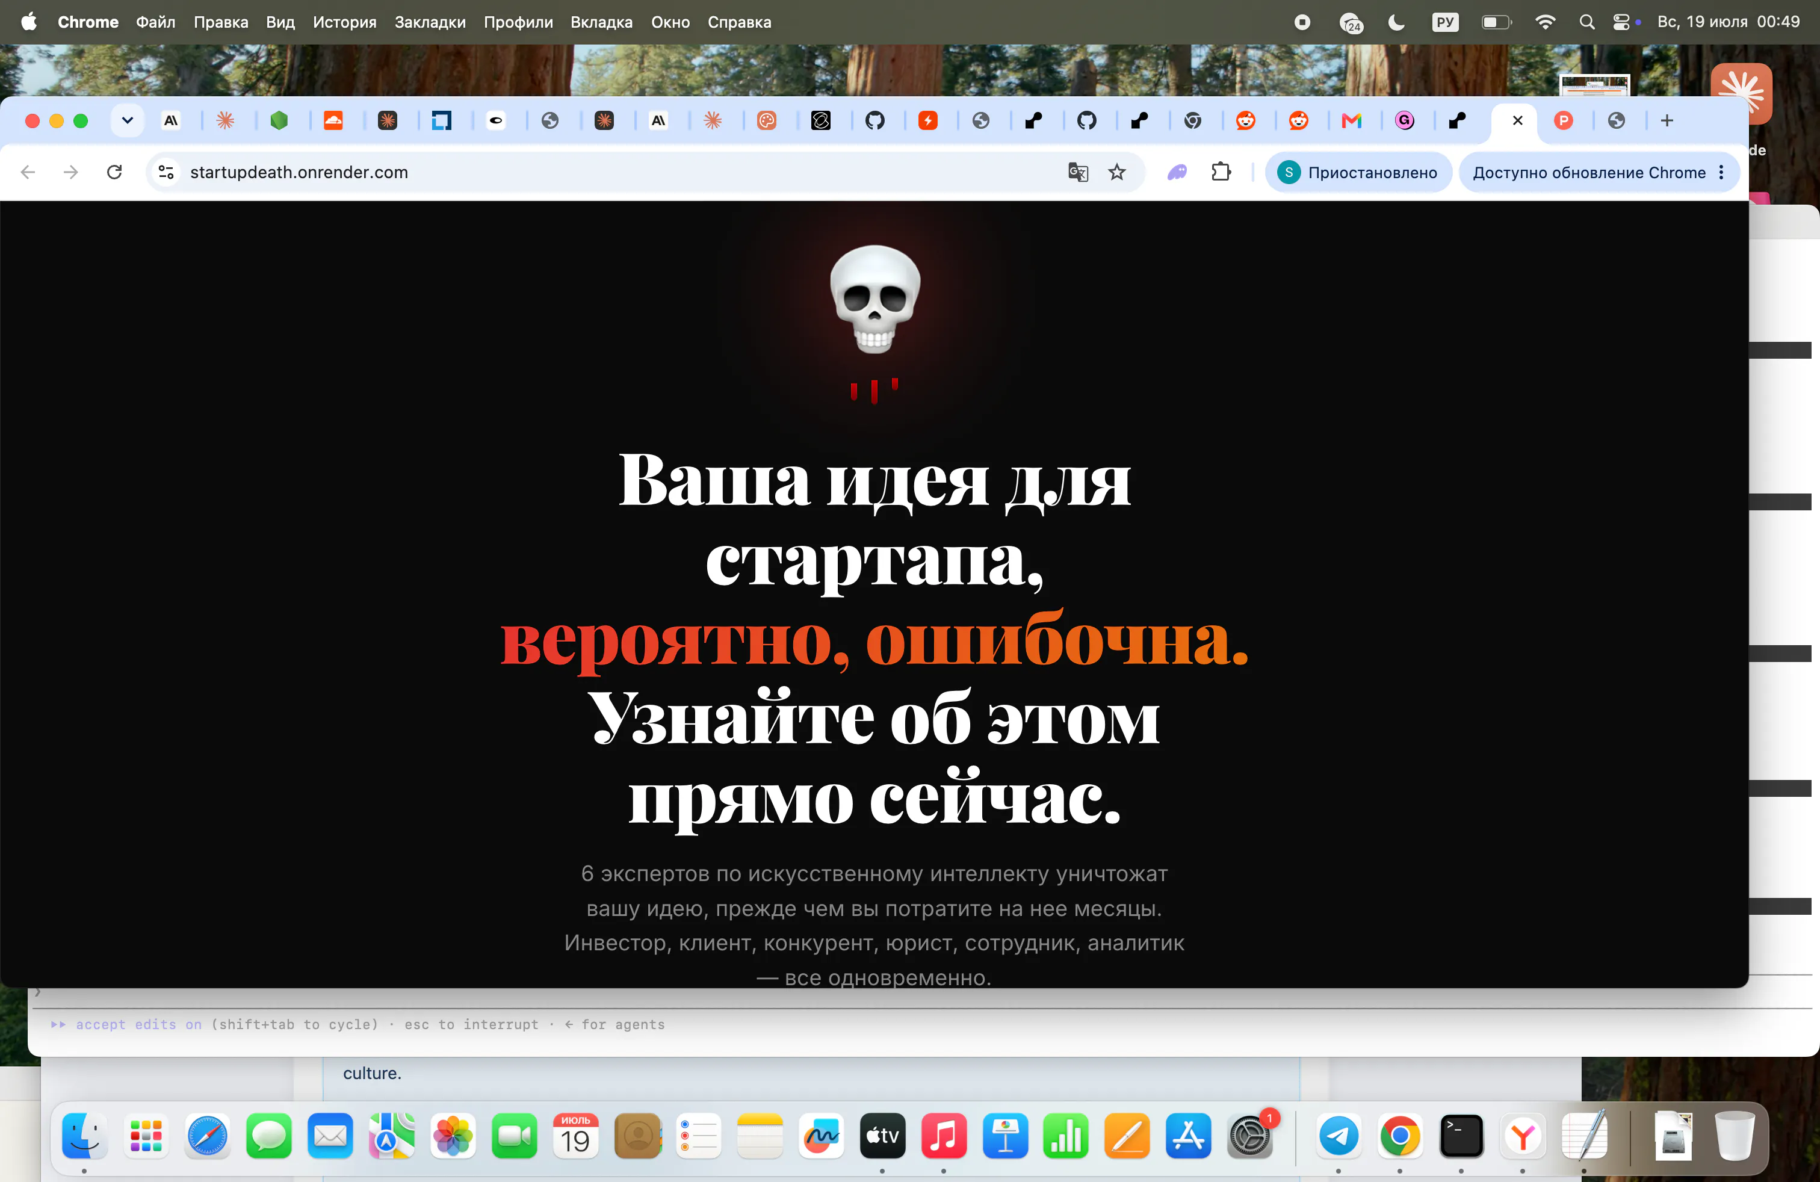Screen dimensions: 1820x1182
Task: Open Reminders from the Dock
Action: pos(698,1136)
